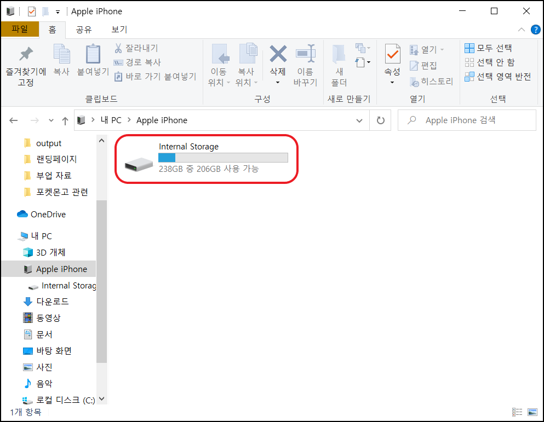Click 열기 (Open) in ribbon
The height and width of the screenshot is (422, 544).
click(423, 50)
